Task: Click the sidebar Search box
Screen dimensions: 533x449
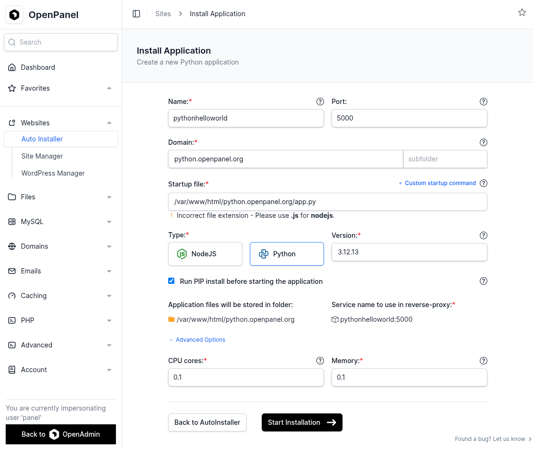Action: tap(61, 42)
